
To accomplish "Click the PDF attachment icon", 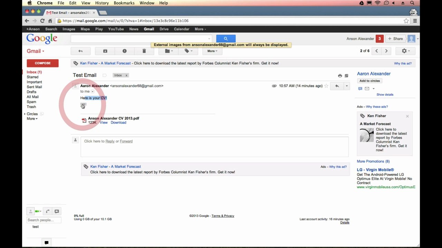I will [x=84, y=121].
